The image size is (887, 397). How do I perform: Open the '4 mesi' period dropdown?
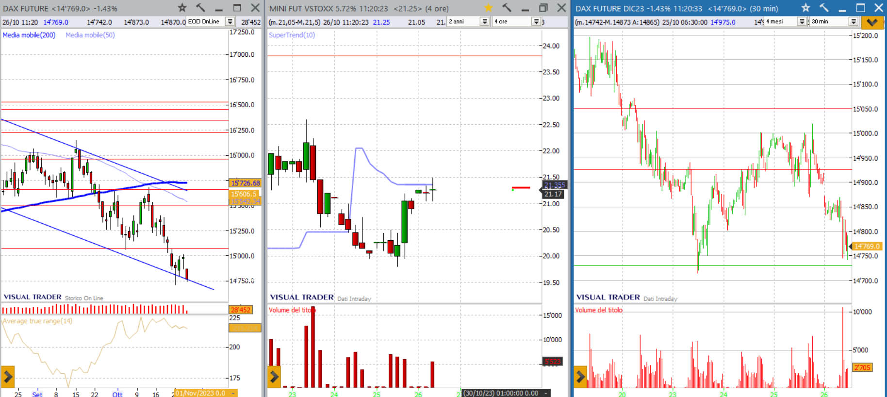coord(802,22)
